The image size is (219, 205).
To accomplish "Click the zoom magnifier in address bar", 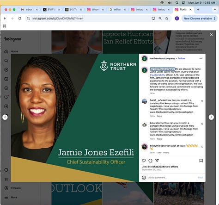I will [x=160, y=19].
